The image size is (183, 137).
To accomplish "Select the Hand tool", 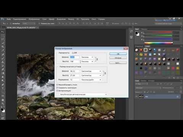I will click(x=3, y=100).
